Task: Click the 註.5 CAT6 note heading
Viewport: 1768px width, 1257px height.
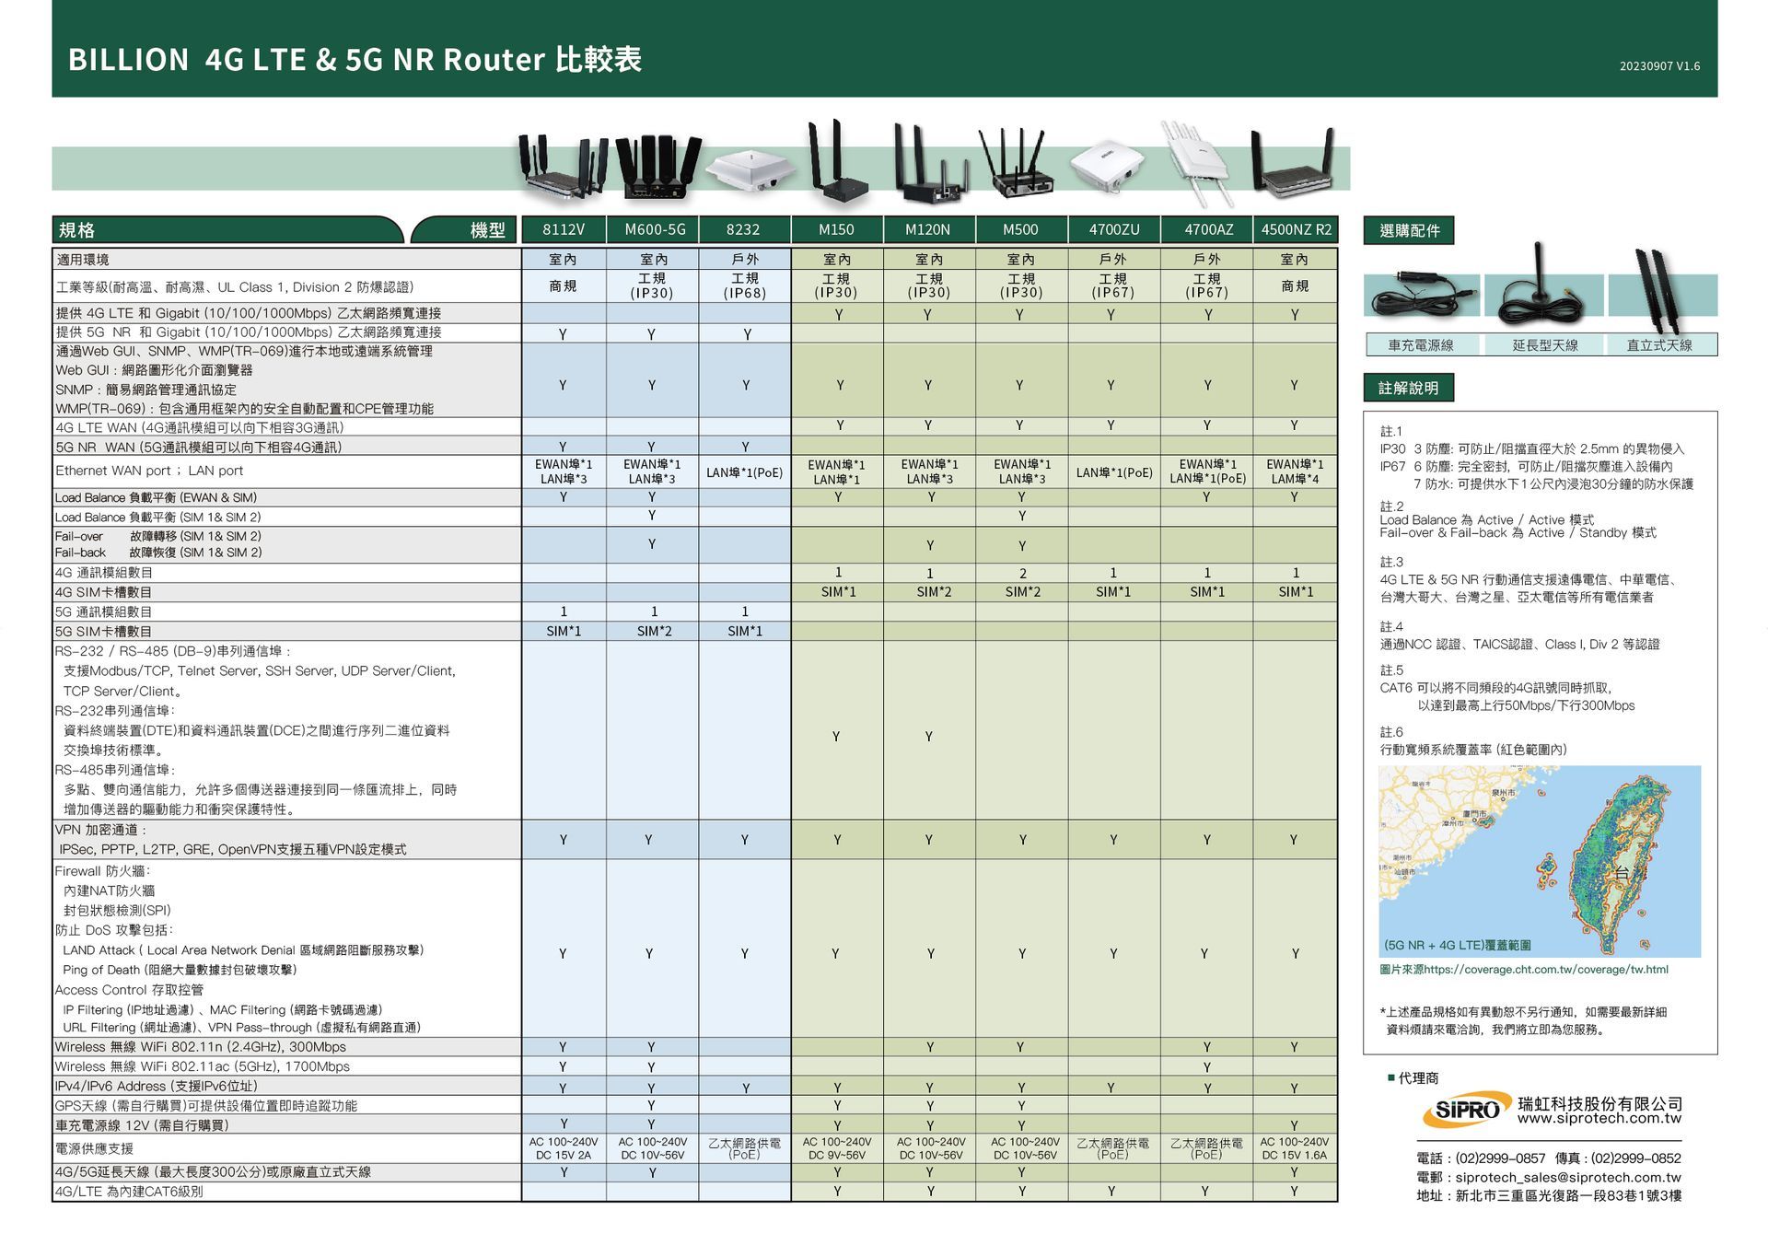Action: click(x=1391, y=670)
